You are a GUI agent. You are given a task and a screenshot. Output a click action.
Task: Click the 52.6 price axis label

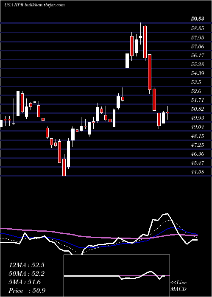click(x=196, y=91)
